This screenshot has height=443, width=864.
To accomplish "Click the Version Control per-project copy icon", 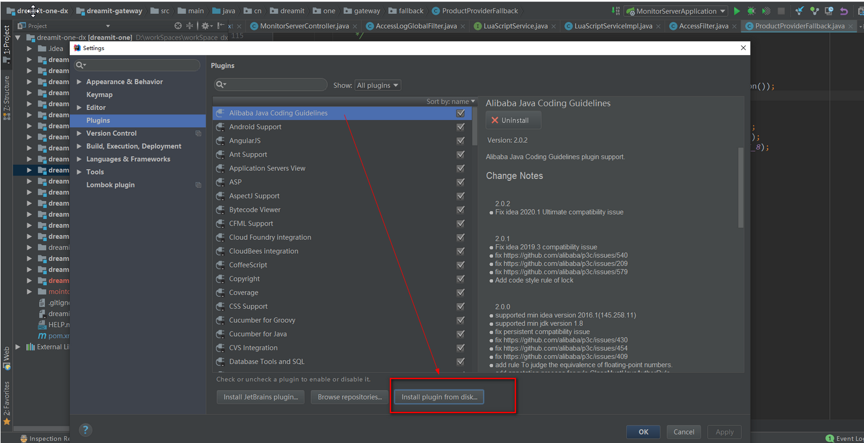I will pos(198,133).
